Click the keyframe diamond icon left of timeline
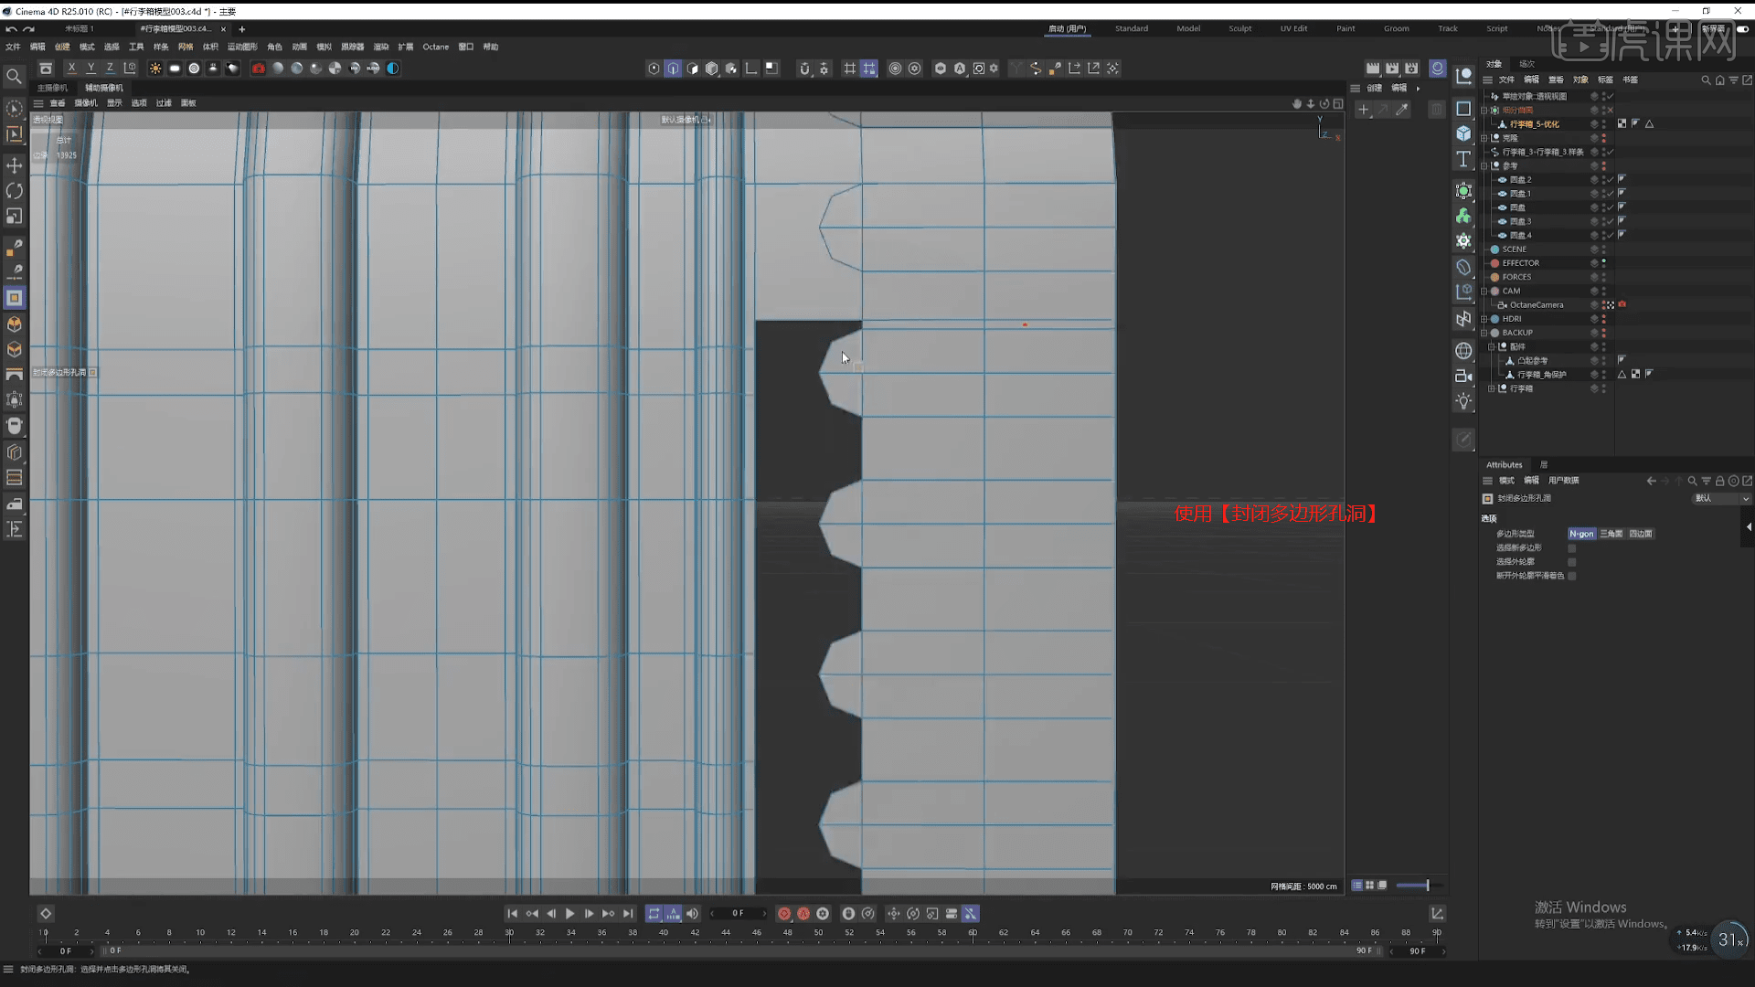Image resolution: width=1755 pixels, height=987 pixels. point(46,914)
